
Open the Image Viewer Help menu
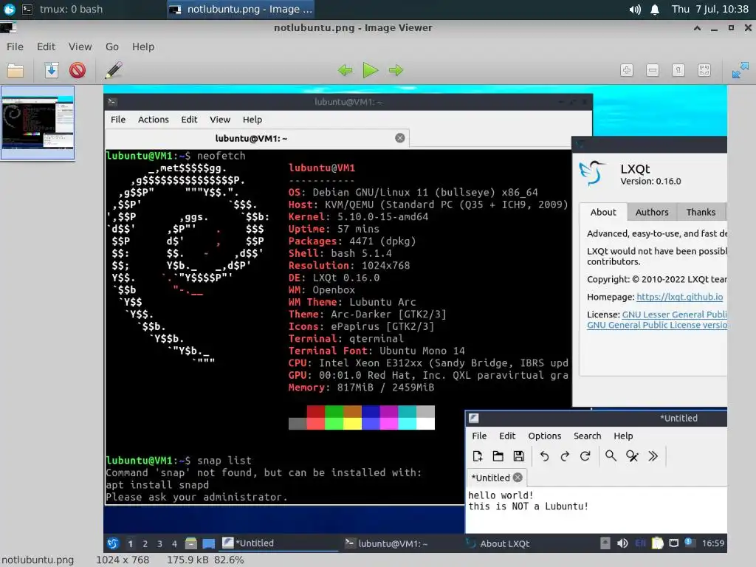(x=143, y=47)
